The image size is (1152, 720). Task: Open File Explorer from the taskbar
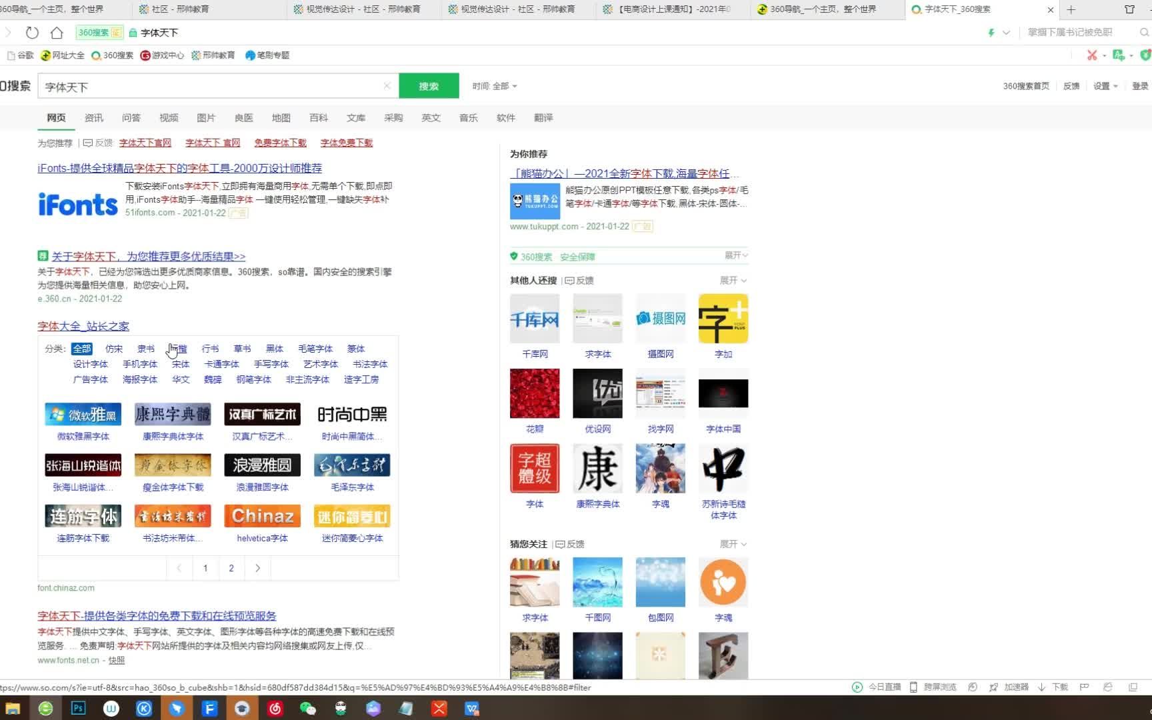point(13,708)
